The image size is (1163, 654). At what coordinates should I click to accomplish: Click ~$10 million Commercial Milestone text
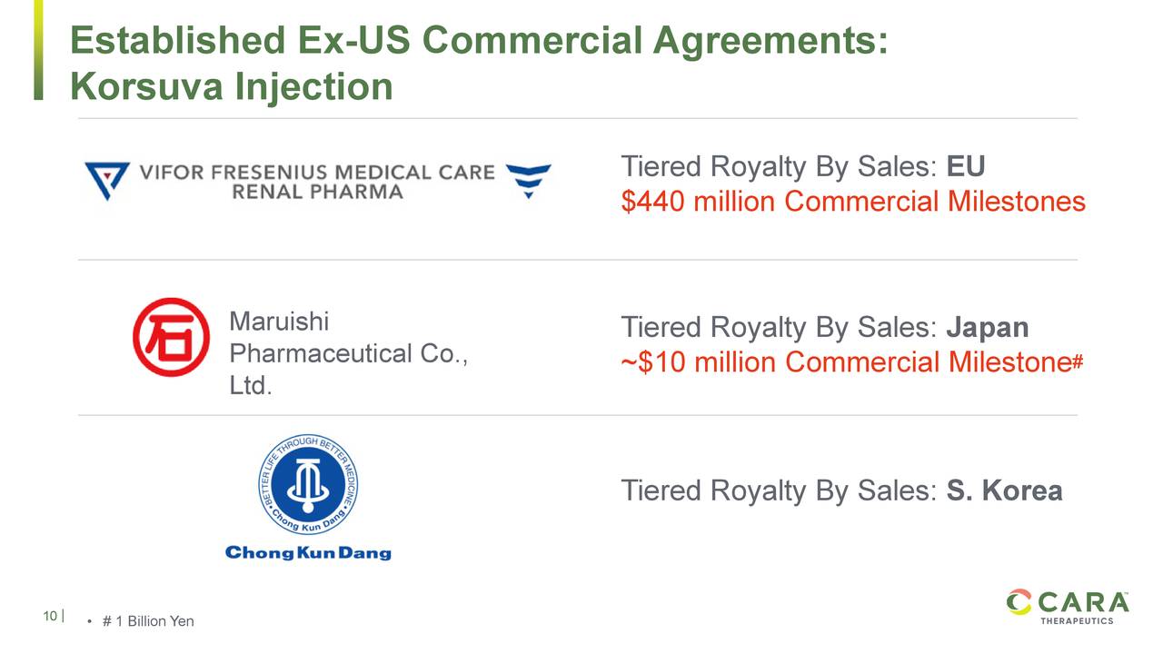point(846,362)
